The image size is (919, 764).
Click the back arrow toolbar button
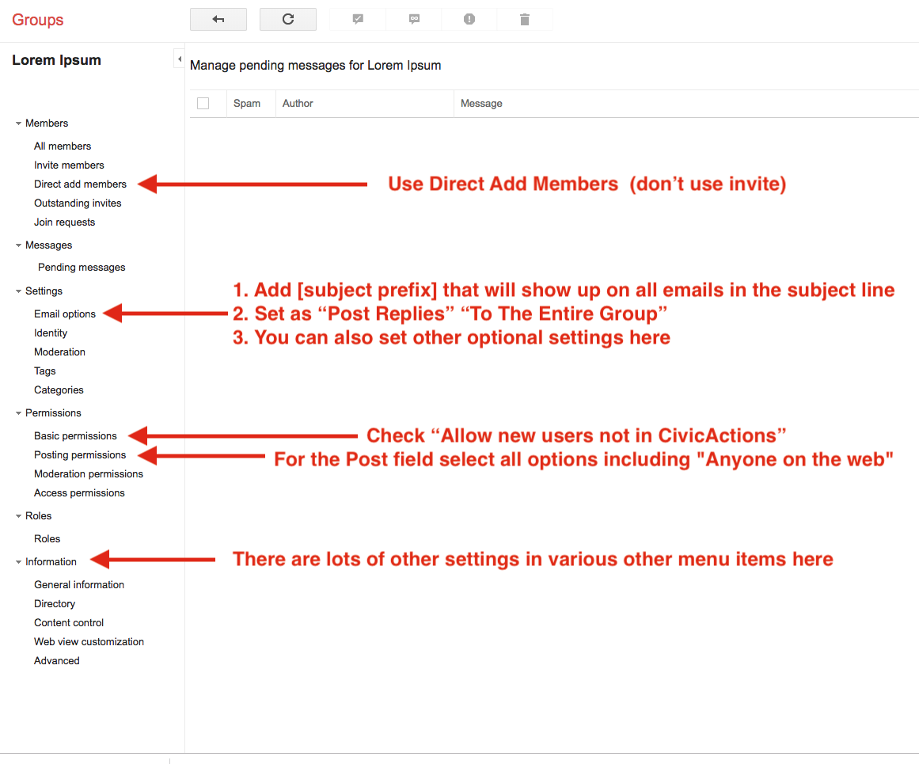(218, 19)
